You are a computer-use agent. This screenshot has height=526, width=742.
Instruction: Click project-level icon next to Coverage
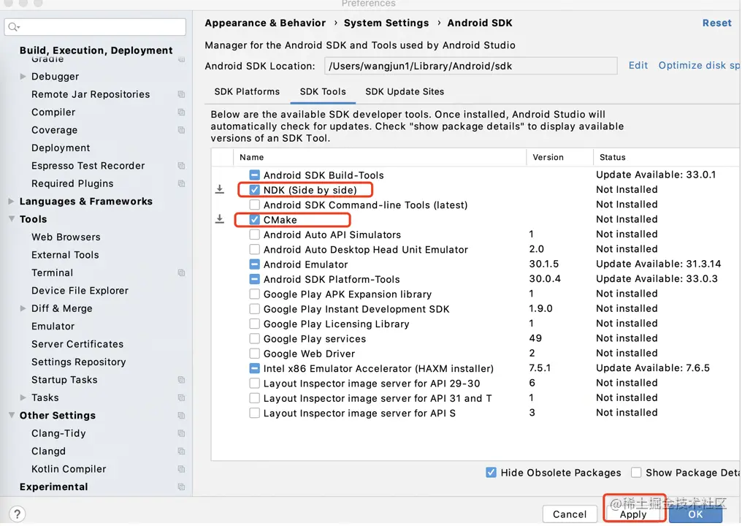181,130
